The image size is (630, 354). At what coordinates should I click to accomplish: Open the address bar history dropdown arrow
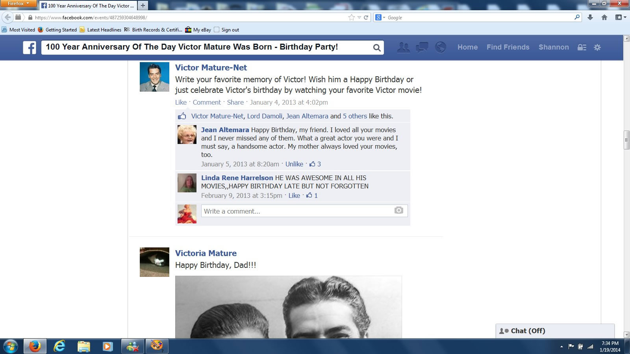(x=359, y=17)
